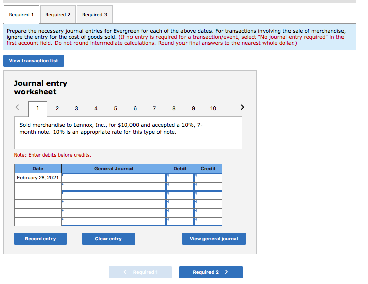Open View general journal
The width and height of the screenshot is (368, 284).
click(214, 239)
